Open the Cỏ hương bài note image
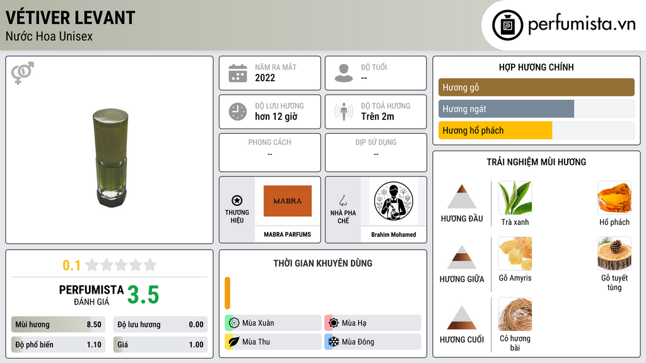 pos(515,314)
